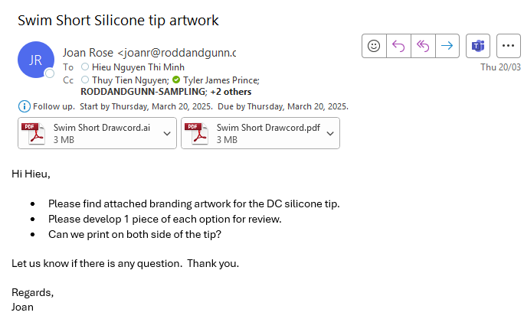Click presence circle beside Hieu Nguyen Thi Minh

tap(85, 67)
